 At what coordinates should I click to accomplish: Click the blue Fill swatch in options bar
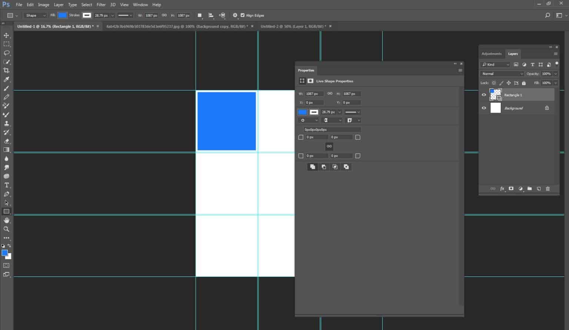click(x=63, y=15)
